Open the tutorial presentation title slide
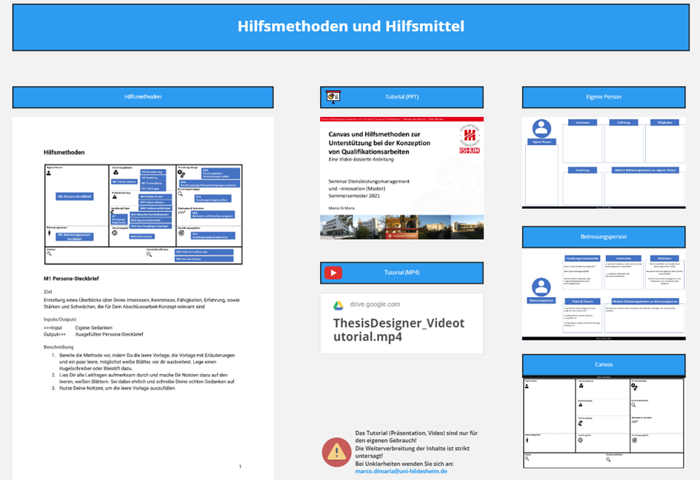 [x=401, y=179]
